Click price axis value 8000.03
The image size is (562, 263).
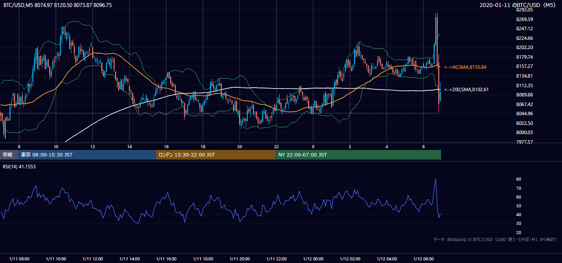click(525, 132)
